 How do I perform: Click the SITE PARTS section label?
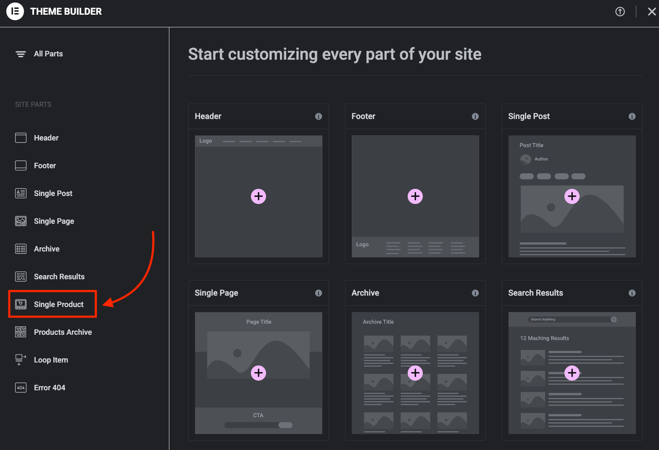coord(33,104)
